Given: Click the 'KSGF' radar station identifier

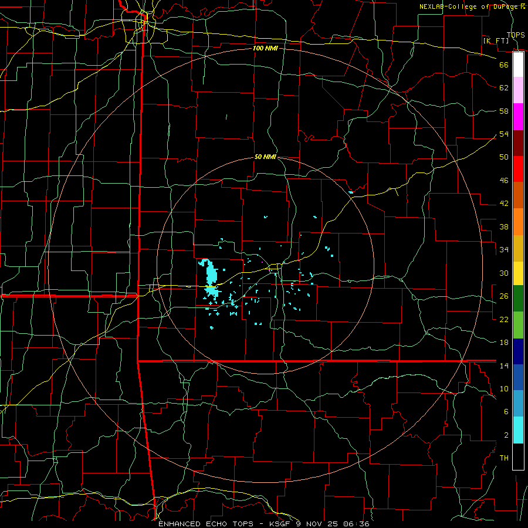Looking at the screenshot, I should (x=280, y=524).
